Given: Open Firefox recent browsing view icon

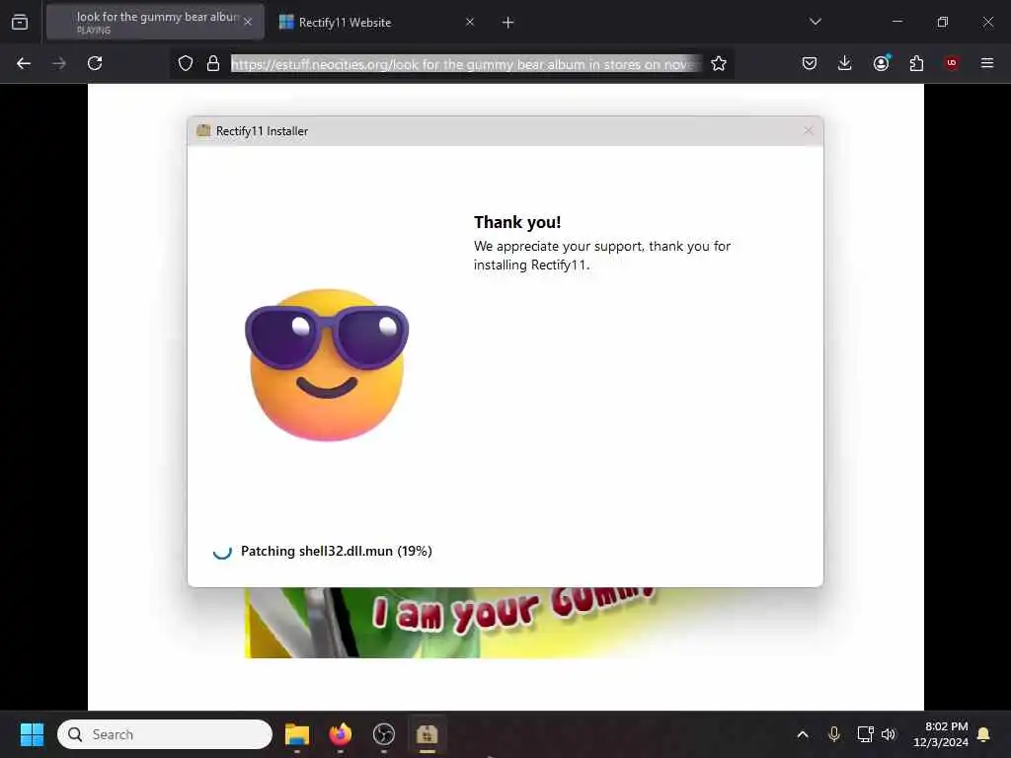Looking at the screenshot, I should click(x=20, y=22).
